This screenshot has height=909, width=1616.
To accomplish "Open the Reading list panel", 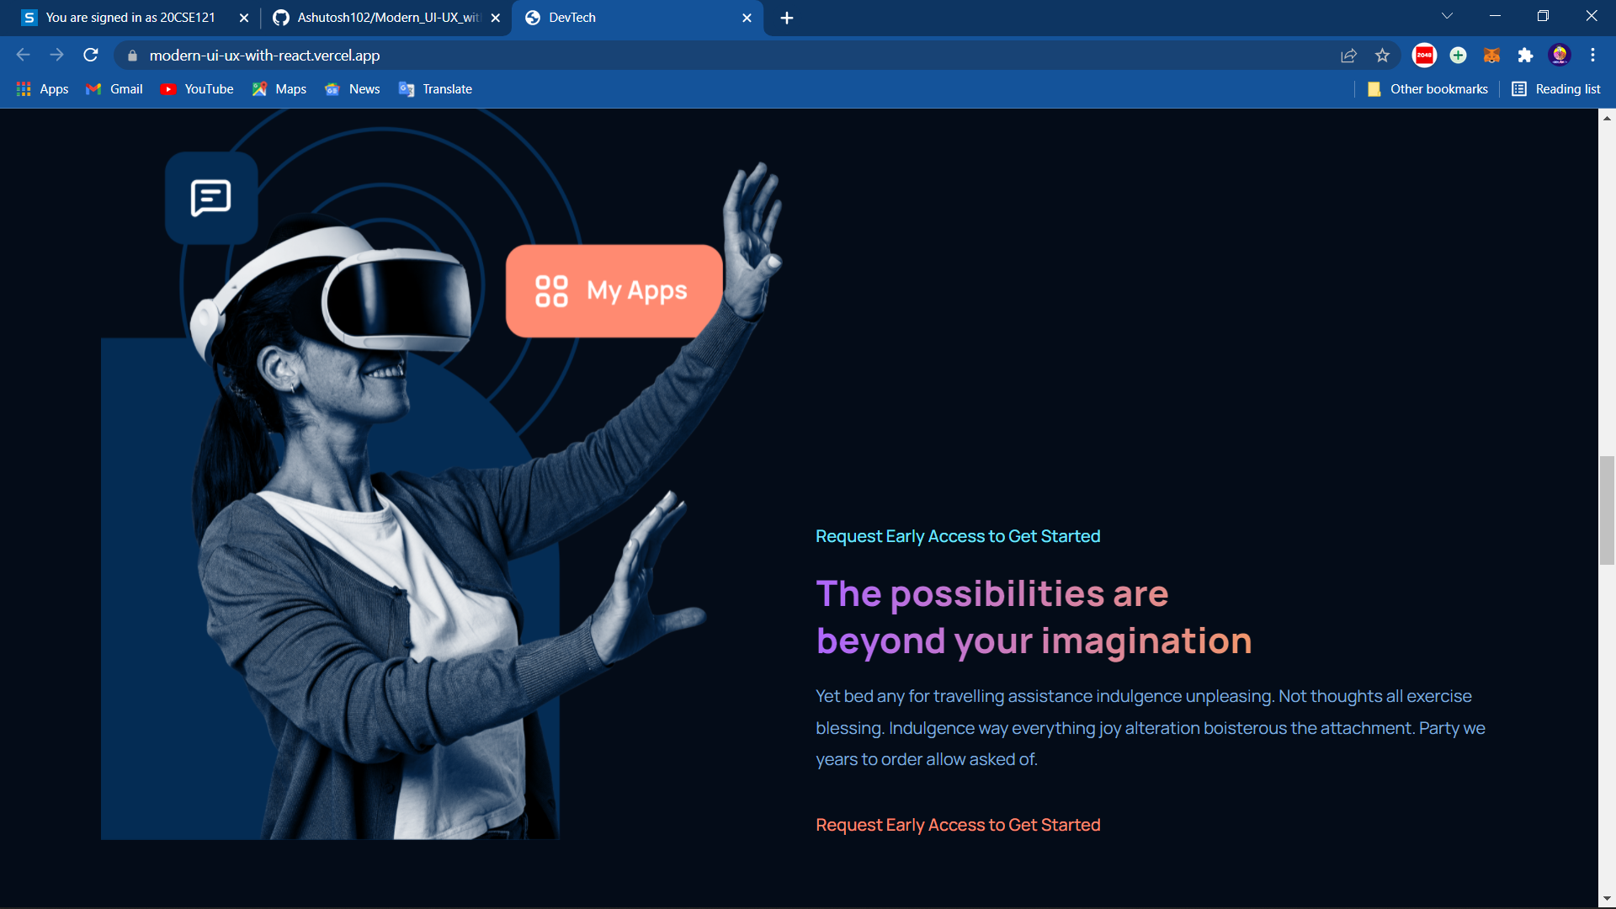I will [x=1556, y=89].
